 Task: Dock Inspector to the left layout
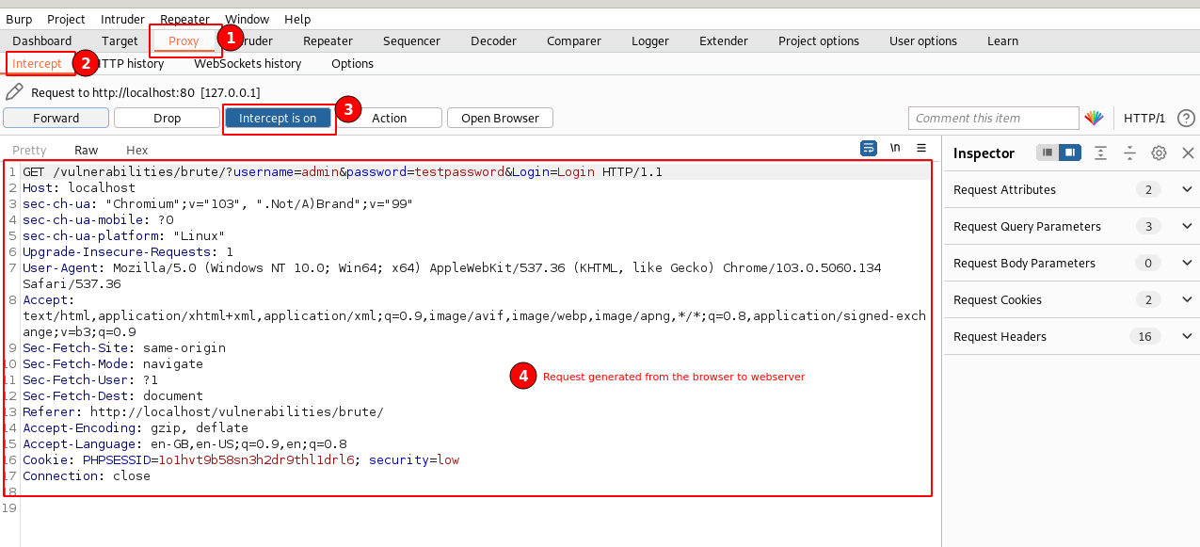1048,153
